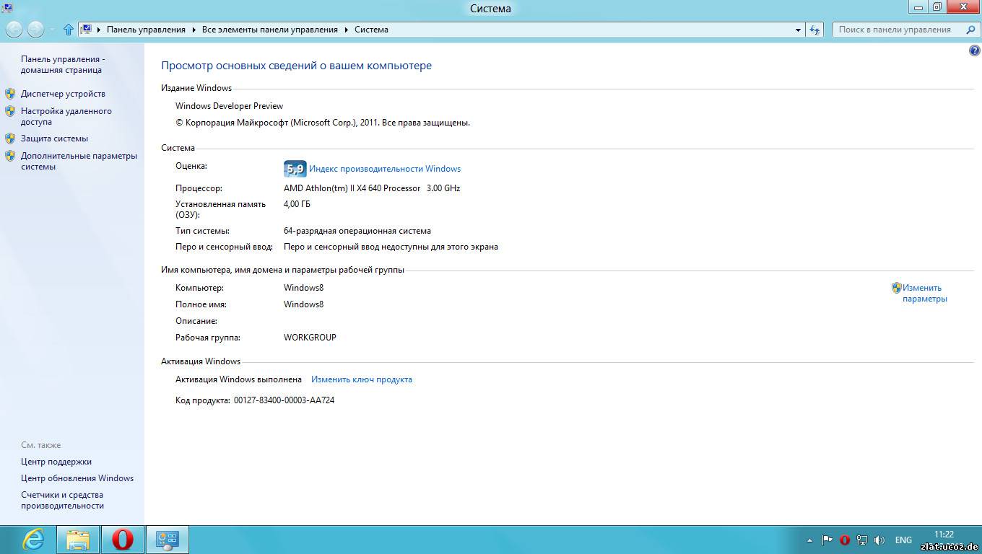The height and width of the screenshot is (554, 982).
Task: Click Изменить параметры link
Action: pyautogui.click(x=924, y=293)
